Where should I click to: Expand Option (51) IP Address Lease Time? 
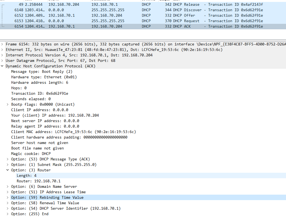click(x=8, y=192)
